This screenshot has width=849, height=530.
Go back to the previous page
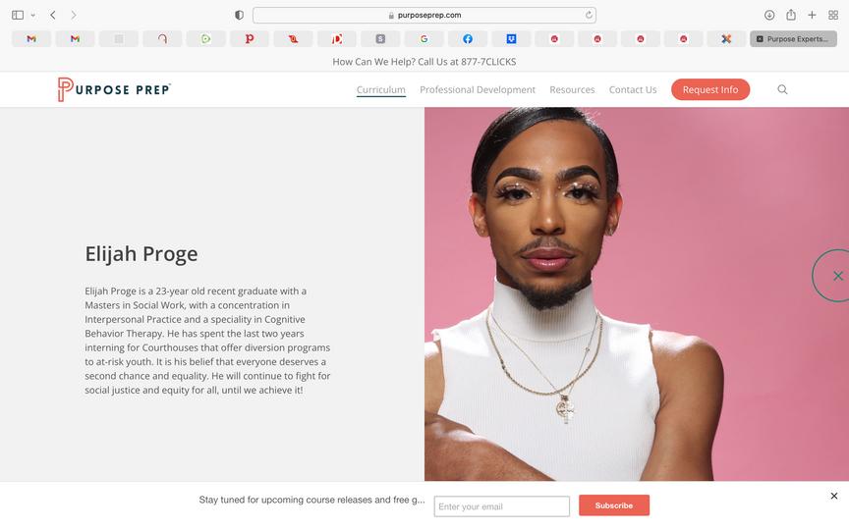(52, 15)
